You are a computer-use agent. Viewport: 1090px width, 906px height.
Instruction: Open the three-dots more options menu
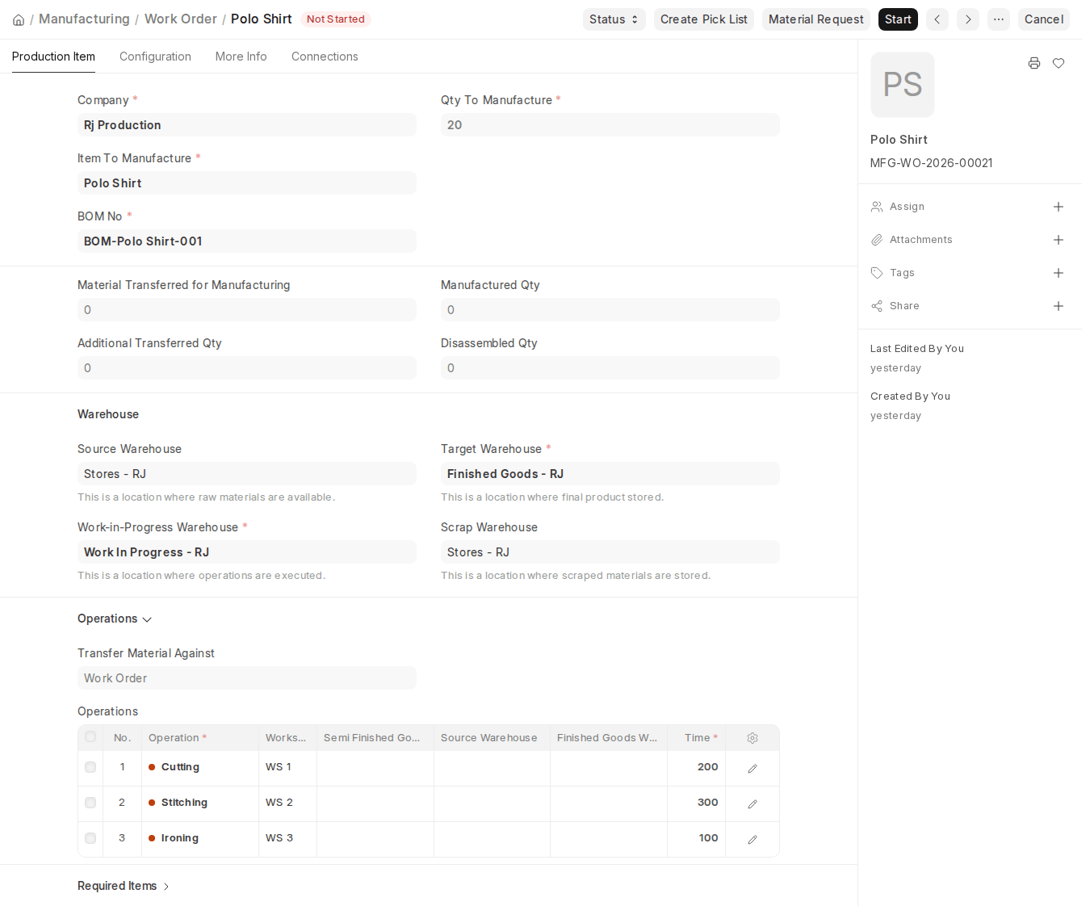click(999, 19)
